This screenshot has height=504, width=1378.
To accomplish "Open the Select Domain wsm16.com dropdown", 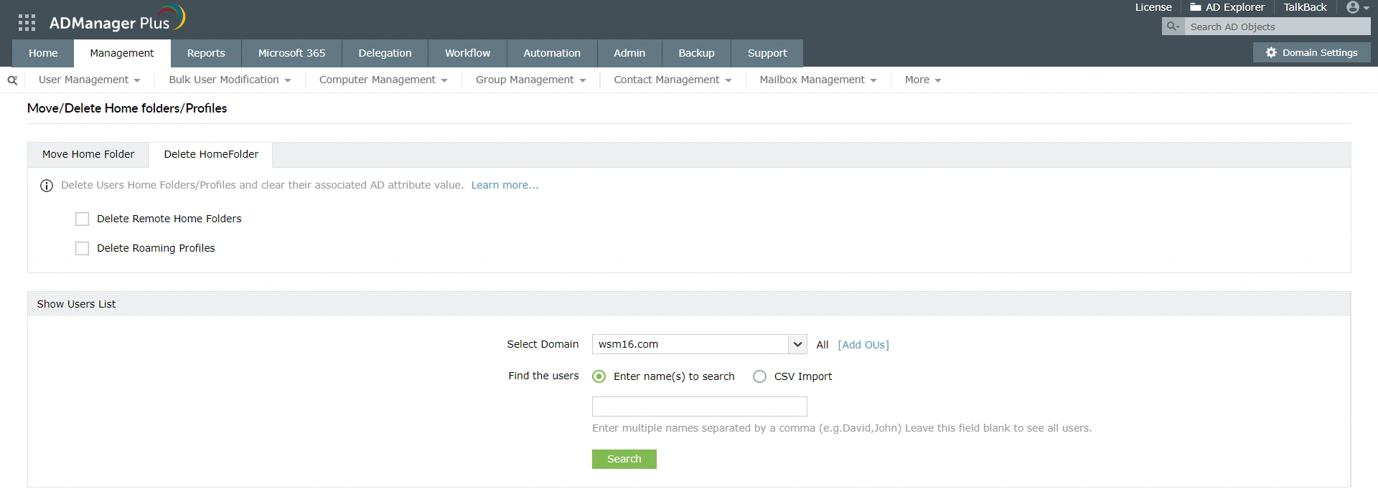I will coord(699,344).
